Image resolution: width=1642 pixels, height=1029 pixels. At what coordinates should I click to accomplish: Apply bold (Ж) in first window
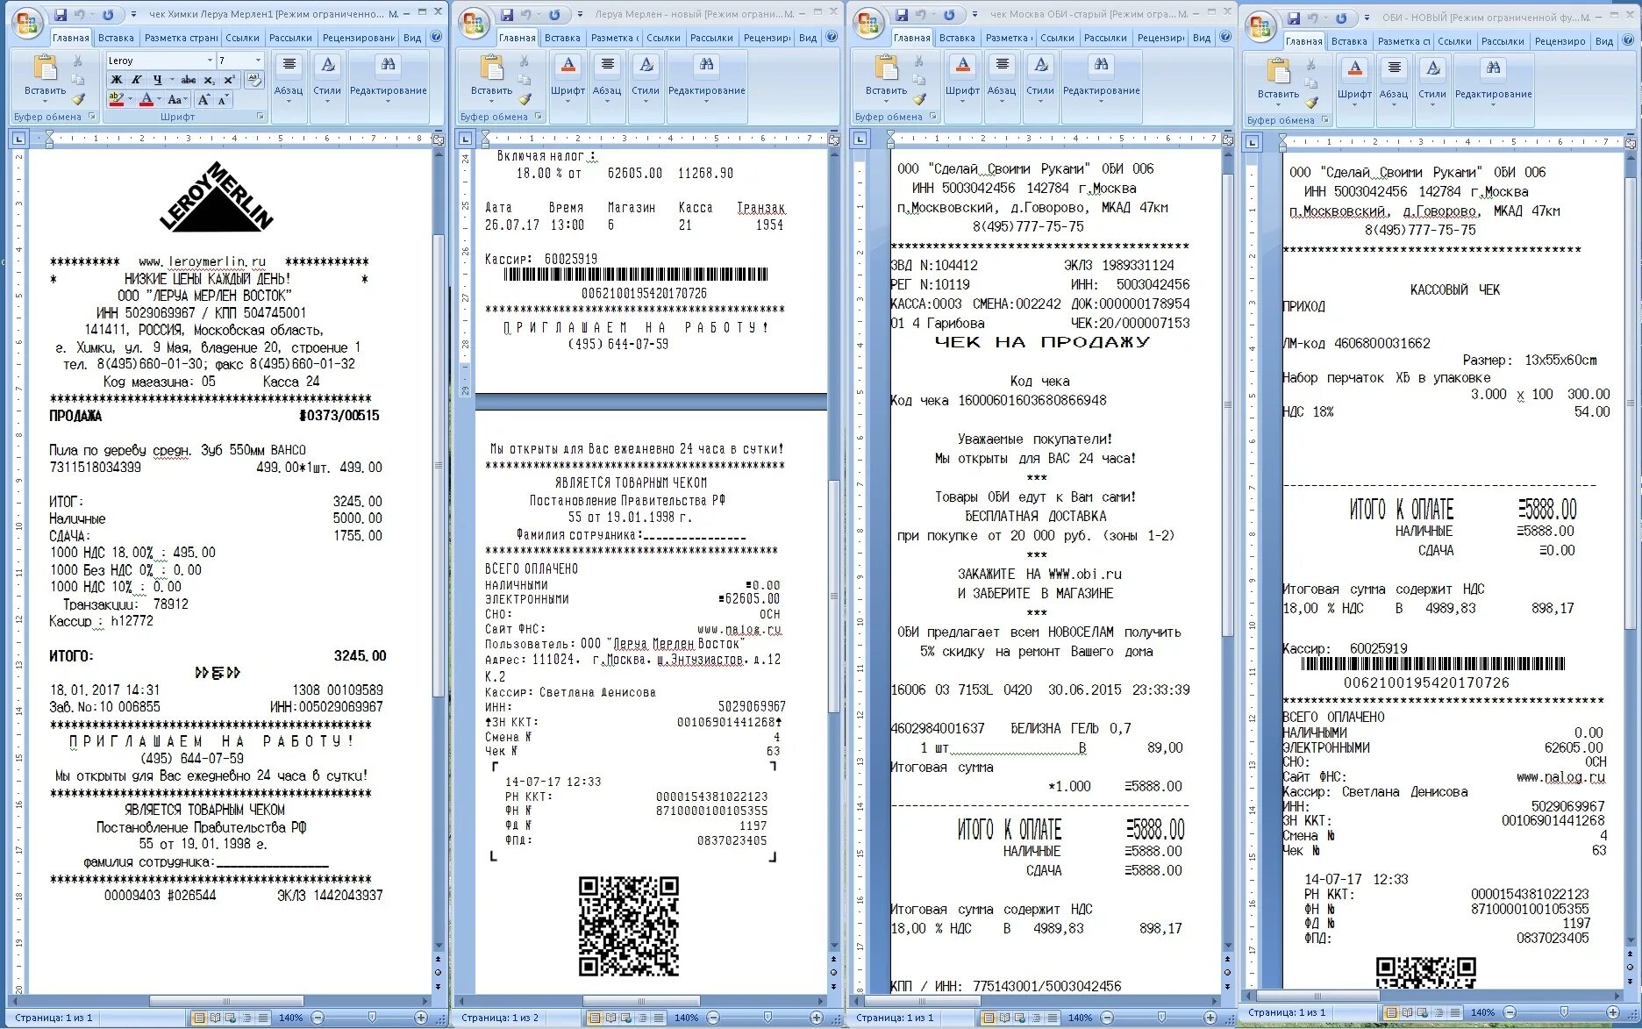click(116, 80)
